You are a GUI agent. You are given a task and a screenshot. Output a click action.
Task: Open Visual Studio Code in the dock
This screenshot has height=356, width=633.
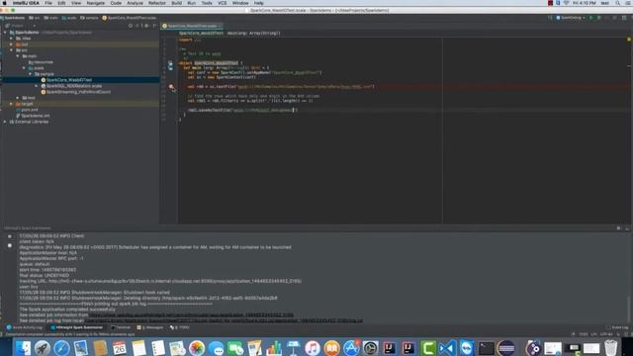point(447,347)
